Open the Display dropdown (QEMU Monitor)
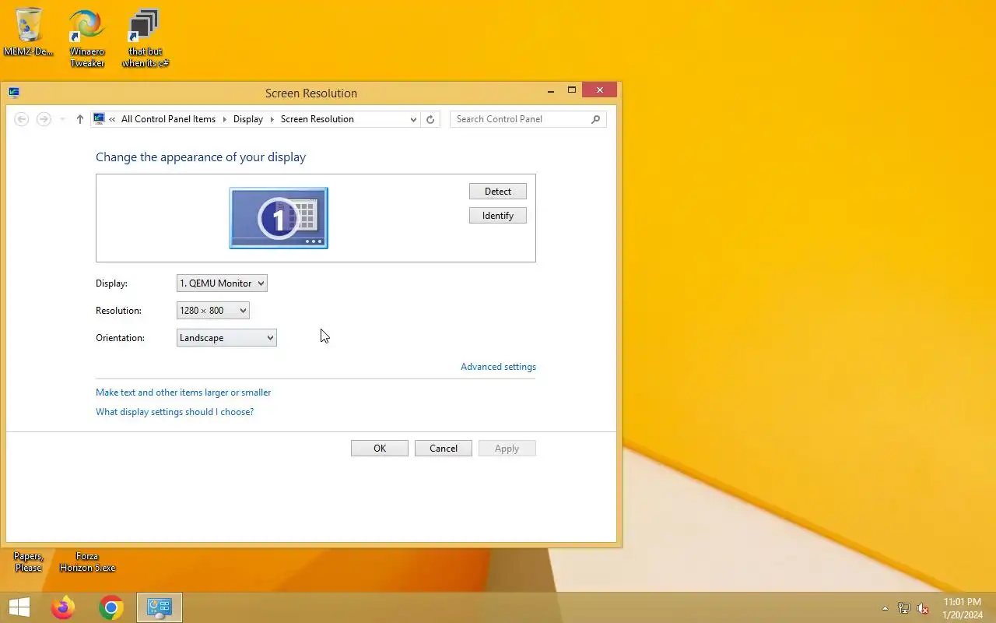Screen dimensions: 996x623 (x=222, y=283)
